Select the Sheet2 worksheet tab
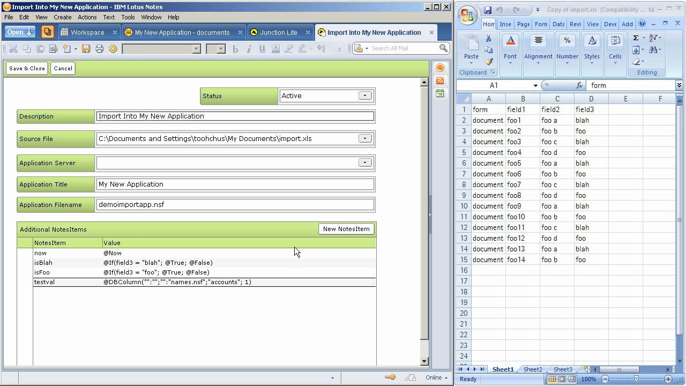686x386 pixels. 533,369
